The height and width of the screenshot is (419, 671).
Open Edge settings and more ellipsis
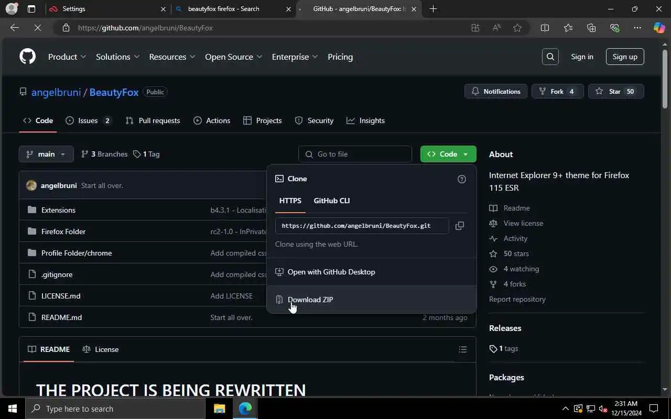tap(637, 28)
